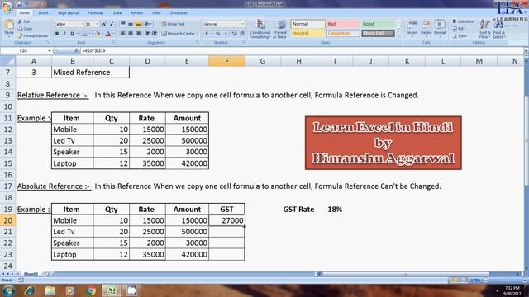Switch to the Developer tab
This screenshot has height=297, width=529.
[x=179, y=13]
